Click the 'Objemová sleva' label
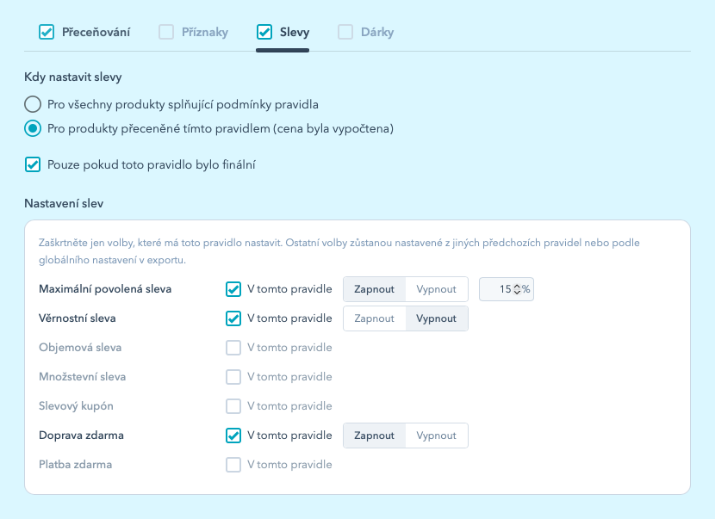The image size is (715, 519). [x=80, y=347]
